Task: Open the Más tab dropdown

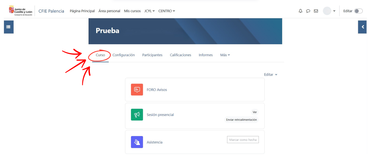Action: click(x=225, y=55)
